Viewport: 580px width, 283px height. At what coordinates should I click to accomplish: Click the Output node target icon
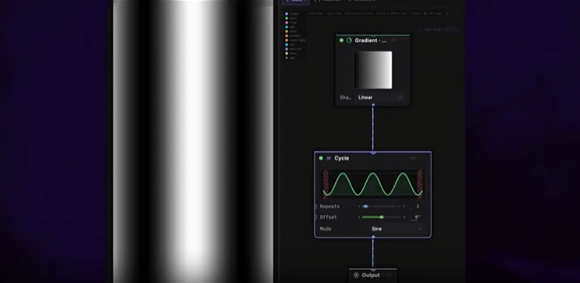click(356, 275)
